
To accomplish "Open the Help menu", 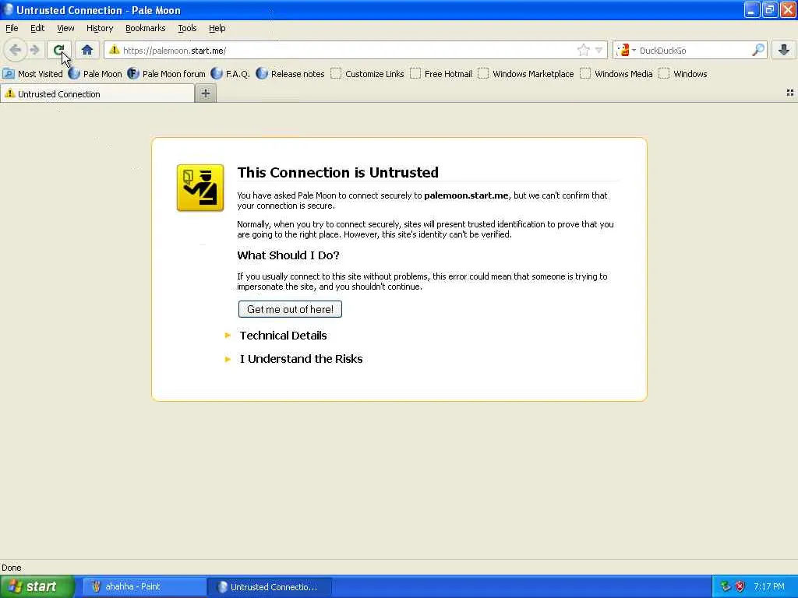I will point(217,28).
